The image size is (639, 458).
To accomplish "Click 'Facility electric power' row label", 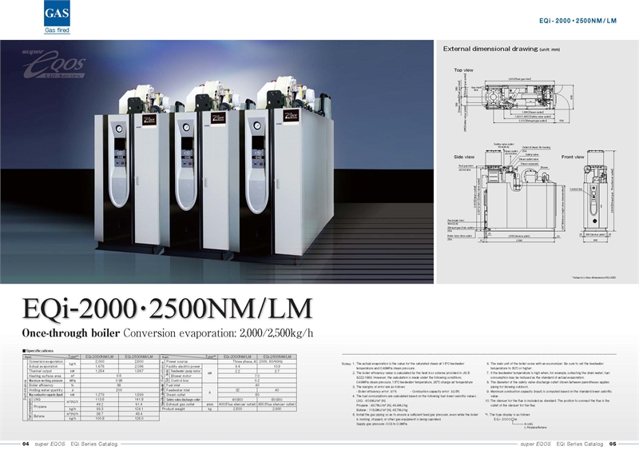I will 183,366.
